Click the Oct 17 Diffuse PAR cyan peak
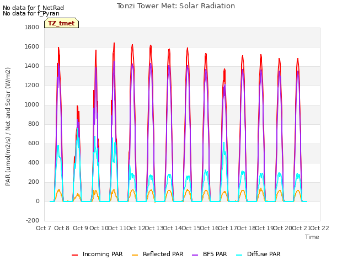The height and width of the screenshot is (265, 353). click(224, 142)
